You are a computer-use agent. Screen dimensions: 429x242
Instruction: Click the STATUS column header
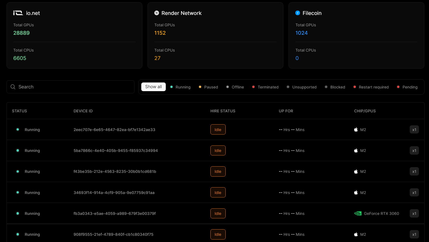(x=20, y=111)
